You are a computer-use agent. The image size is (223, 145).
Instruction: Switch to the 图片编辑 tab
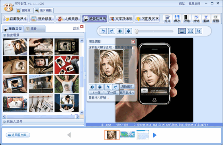point(44,10)
